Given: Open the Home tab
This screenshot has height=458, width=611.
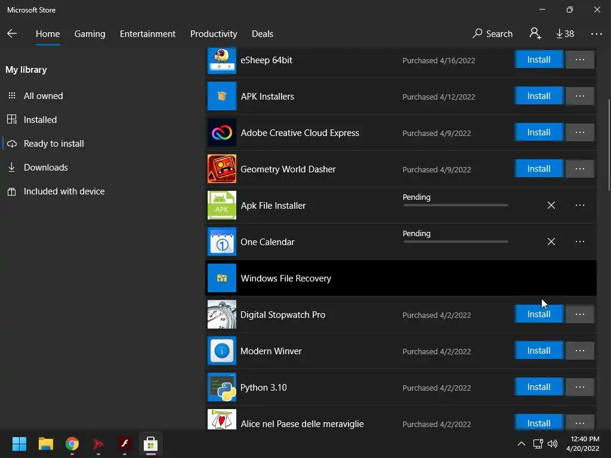Looking at the screenshot, I should (x=48, y=34).
